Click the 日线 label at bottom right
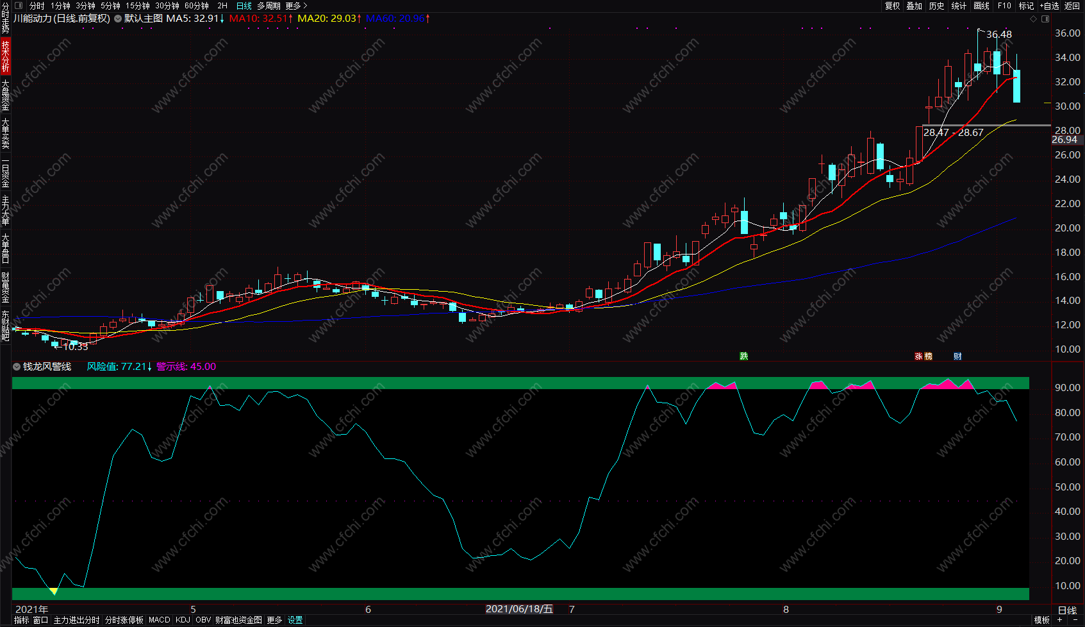Viewport: 1085px width, 627px height. [1068, 610]
